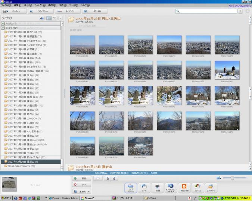Open the Tools (ツール) menu

point(73,6)
